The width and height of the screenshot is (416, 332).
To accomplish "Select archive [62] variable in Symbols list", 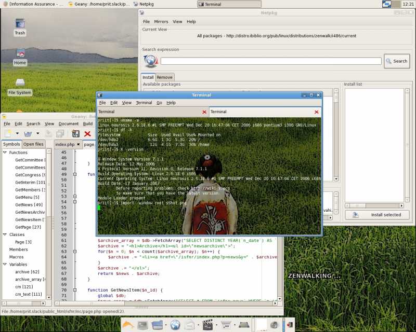I will (27, 272).
